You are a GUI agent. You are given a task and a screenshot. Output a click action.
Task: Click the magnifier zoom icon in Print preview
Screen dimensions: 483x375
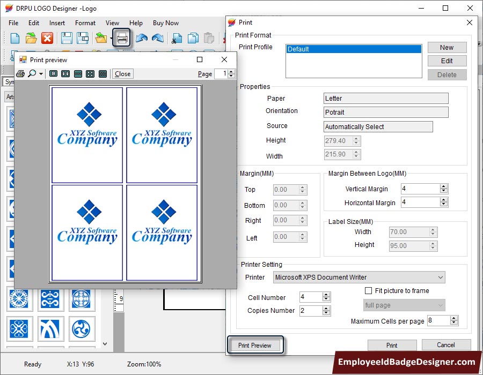pos(32,74)
